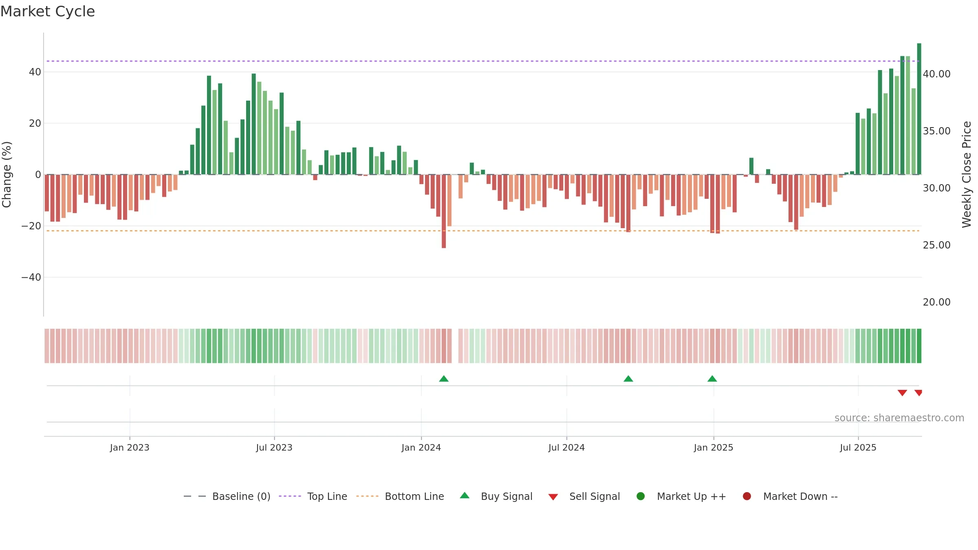Click the 40.00 price tick label
The image size is (978, 550).
click(x=937, y=74)
